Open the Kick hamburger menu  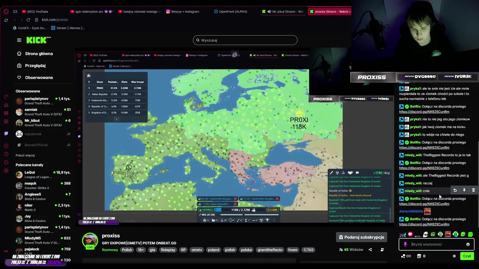point(19,40)
